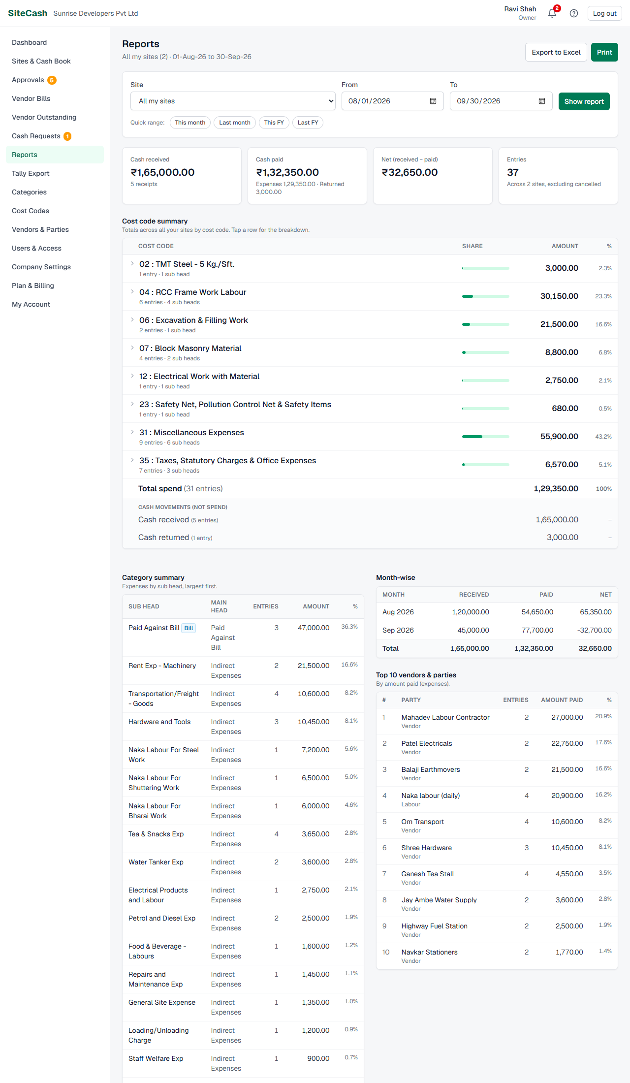Expand the 06 : Excavation & Filling Work row
This screenshot has height=1083, width=630.
370,324
